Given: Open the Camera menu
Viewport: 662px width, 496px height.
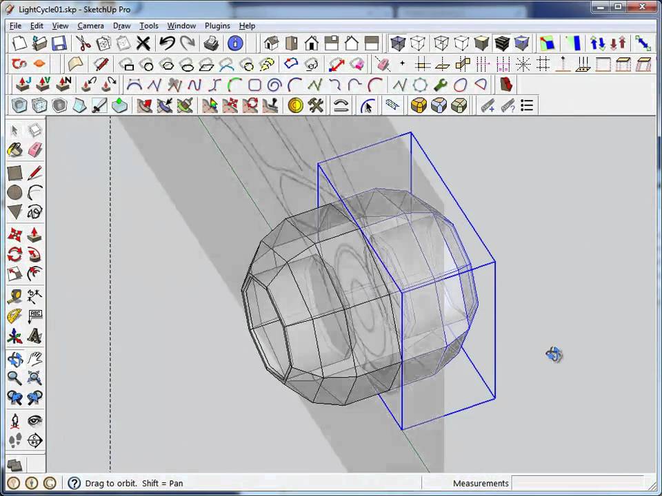Looking at the screenshot, I should click(90, 25).
